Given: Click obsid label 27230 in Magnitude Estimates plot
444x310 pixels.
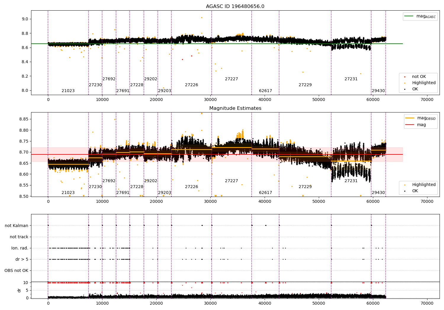Looking at the screenshot, I should tap(95, 187).
